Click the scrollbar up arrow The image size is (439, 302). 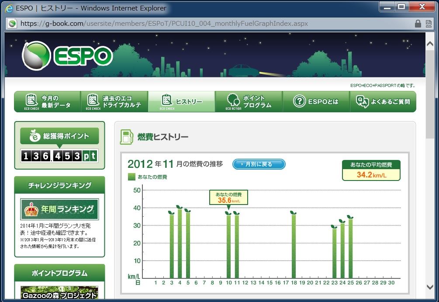430,44
